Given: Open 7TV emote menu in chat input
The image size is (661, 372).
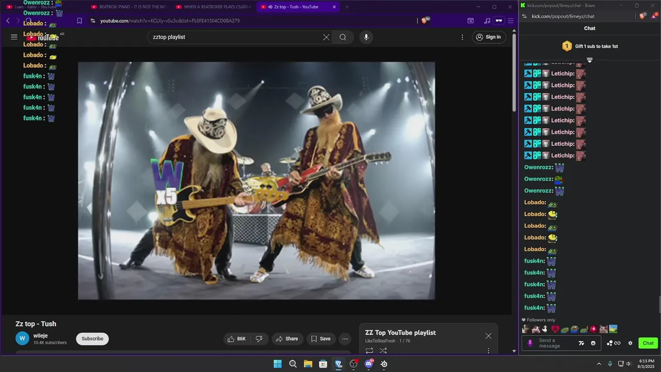Looking at the screenshot, I should pos(581,343).
